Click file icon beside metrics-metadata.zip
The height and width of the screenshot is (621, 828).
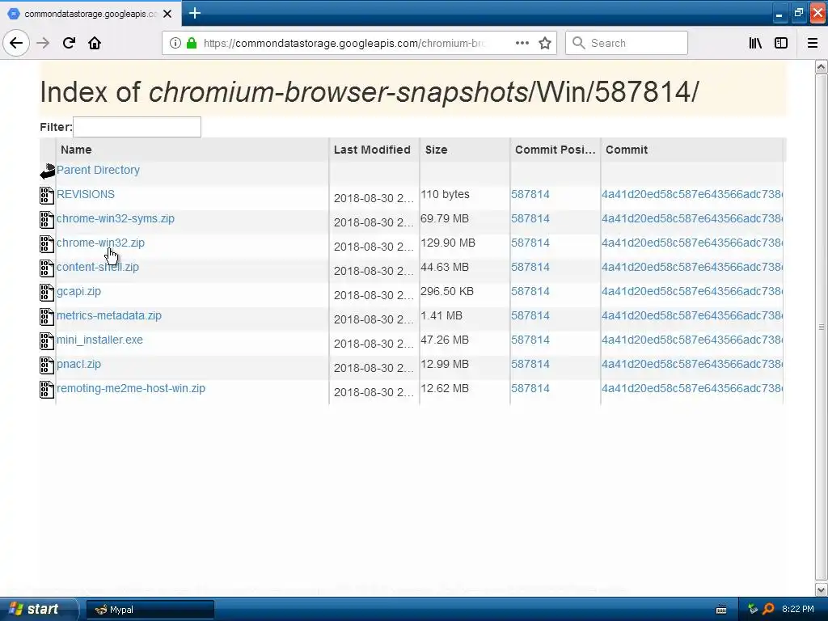click(x=47, y=317)
